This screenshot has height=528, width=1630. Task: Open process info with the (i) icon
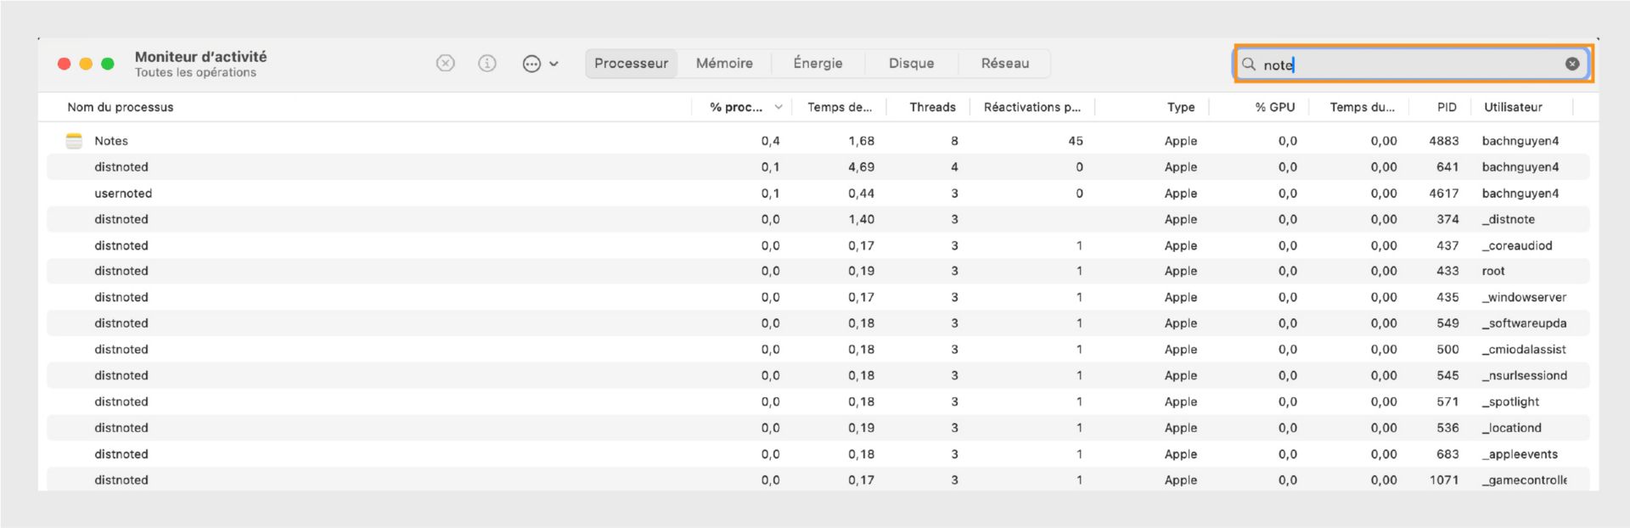[x=487, y=64]
